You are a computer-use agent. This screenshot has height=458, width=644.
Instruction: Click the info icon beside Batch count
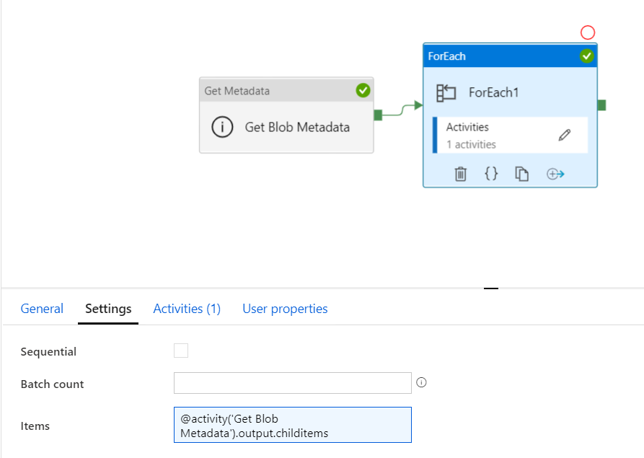point(422,383)
